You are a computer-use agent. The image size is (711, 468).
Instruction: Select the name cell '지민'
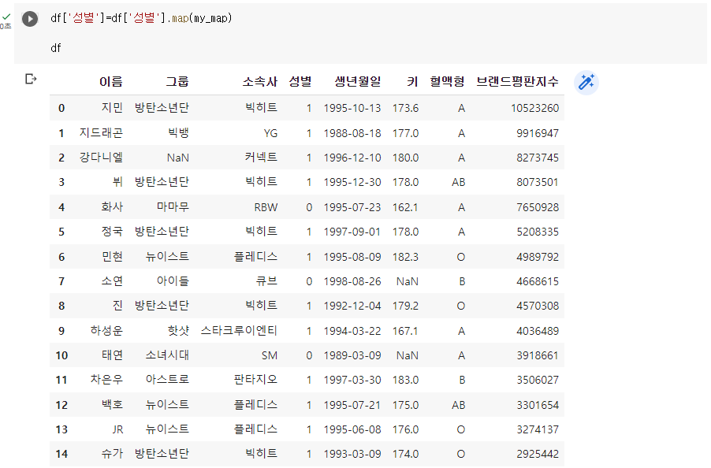coord(112,108)
